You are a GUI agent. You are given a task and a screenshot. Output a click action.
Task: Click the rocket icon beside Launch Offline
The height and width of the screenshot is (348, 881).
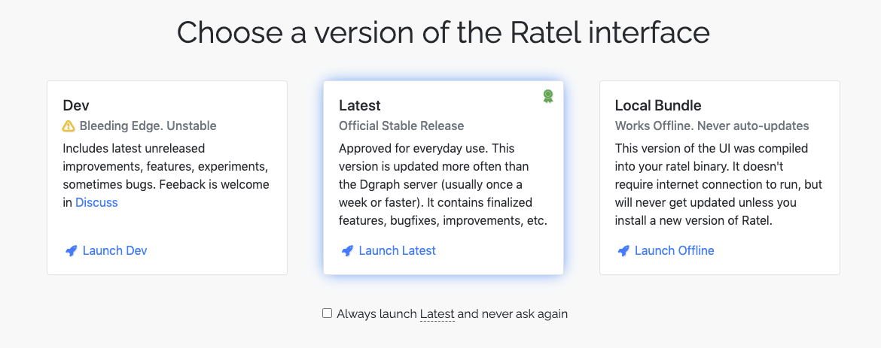[623, 251]
